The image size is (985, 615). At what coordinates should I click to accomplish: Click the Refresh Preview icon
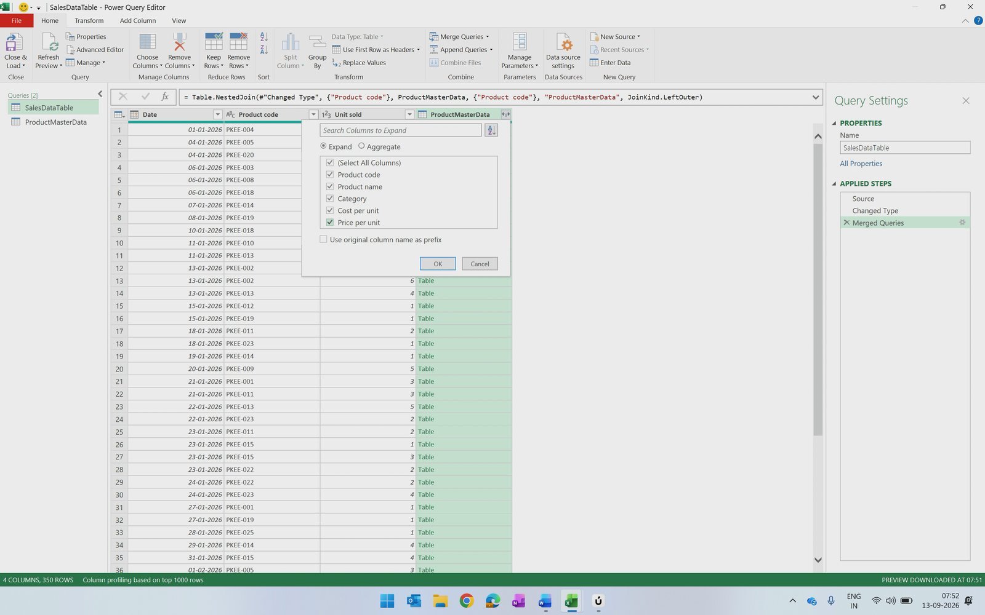click(49, 42)
